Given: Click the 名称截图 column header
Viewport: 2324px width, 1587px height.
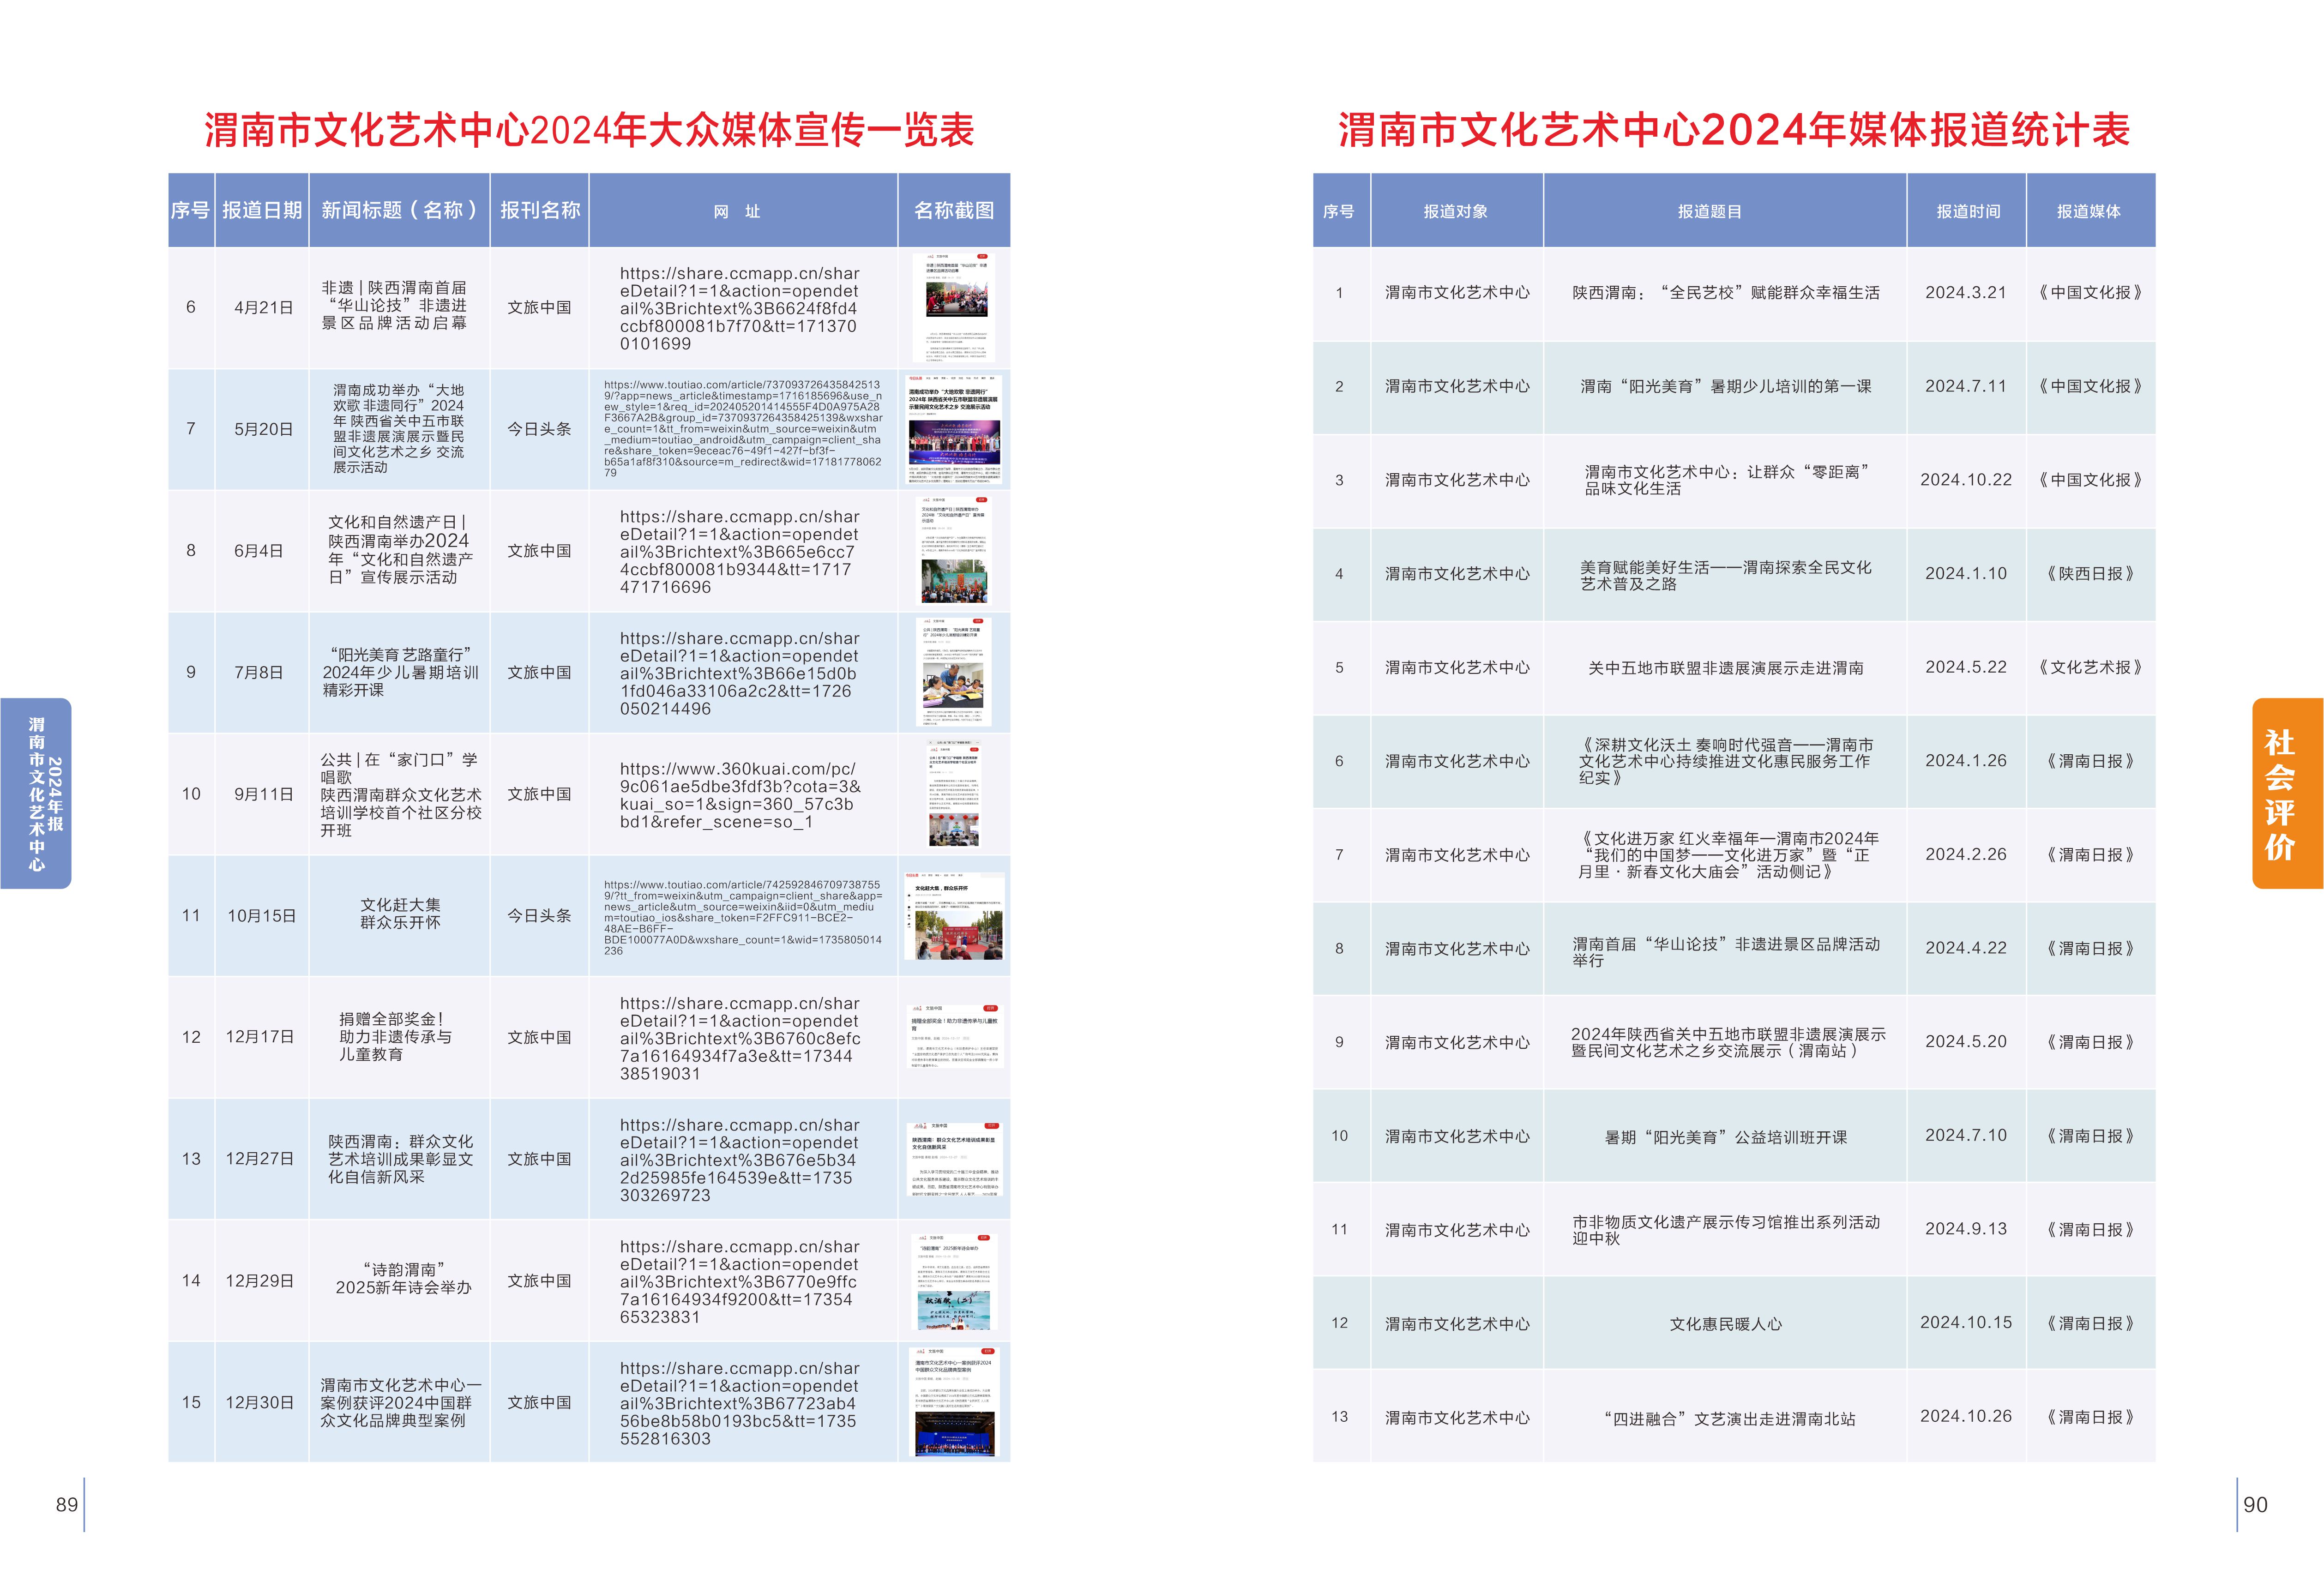Looking at the screenshot, I should pos(954,210).
